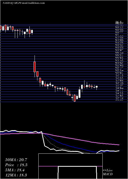This screenshot has width=128, height=179.
Task: Click the MACD panel box
Action: pos(70,166)
